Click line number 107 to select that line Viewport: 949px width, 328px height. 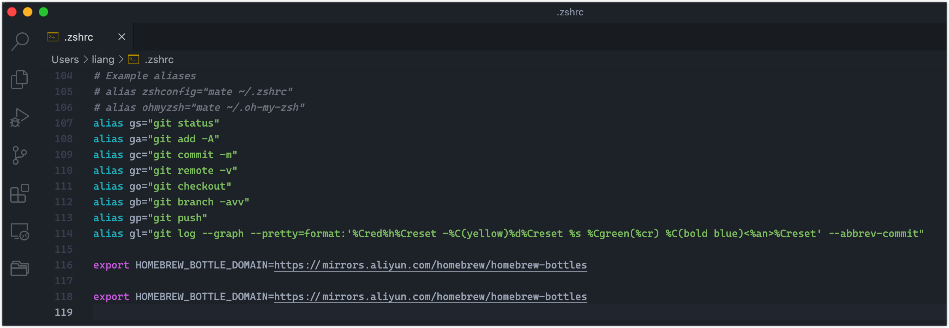coord(63,123)
